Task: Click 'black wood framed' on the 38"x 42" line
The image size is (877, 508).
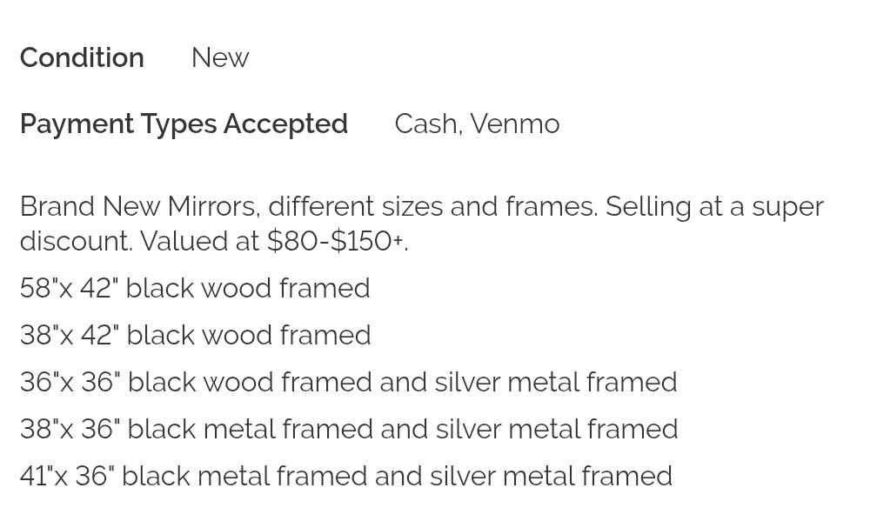Action: 248,335
